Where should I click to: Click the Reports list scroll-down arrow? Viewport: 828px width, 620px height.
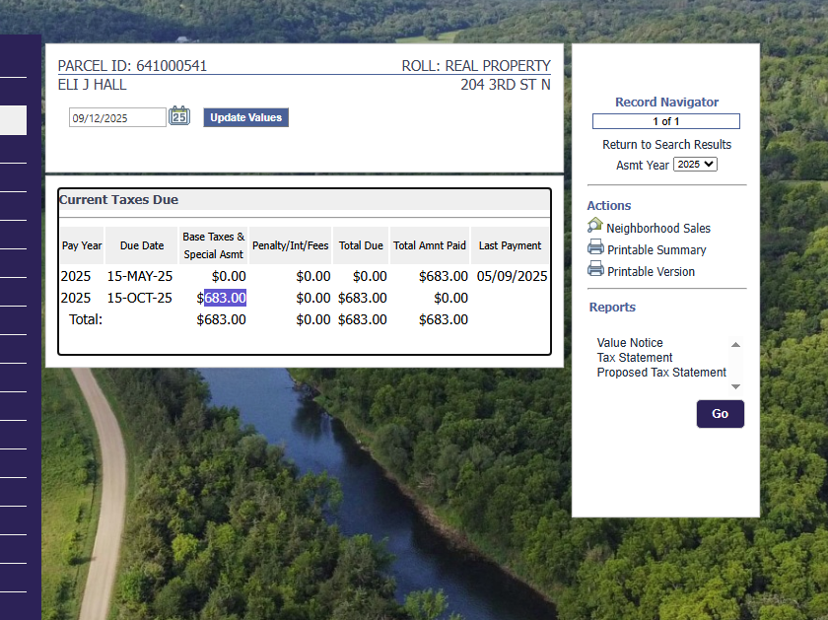(735, 385)
